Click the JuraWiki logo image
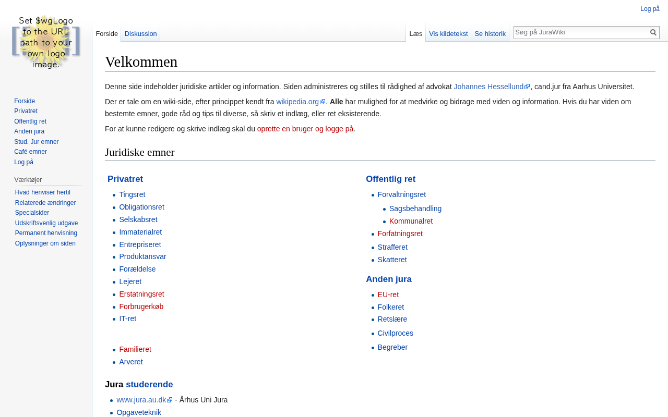668x417 pixels. 46,42
